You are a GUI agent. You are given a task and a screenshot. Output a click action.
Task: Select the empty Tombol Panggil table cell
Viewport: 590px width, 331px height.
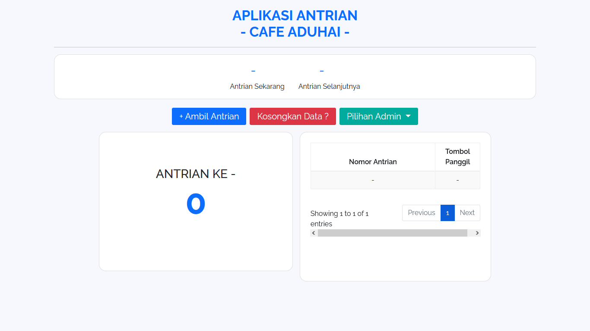point(457,180)
